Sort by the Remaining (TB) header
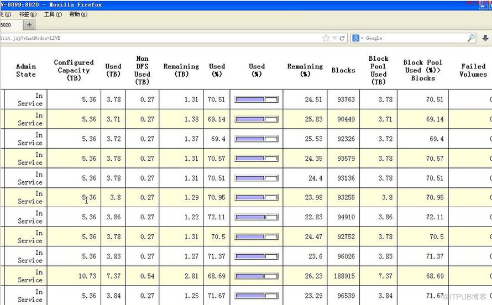 pos(181,70)
